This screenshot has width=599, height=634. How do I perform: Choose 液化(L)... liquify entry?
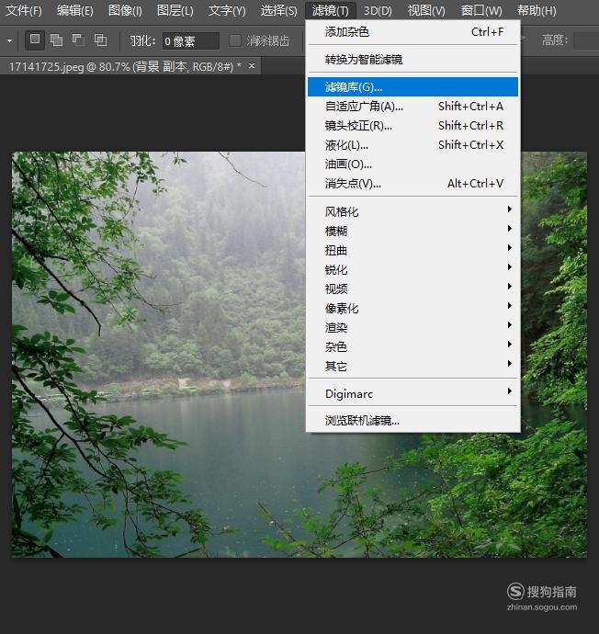point(413,145)
